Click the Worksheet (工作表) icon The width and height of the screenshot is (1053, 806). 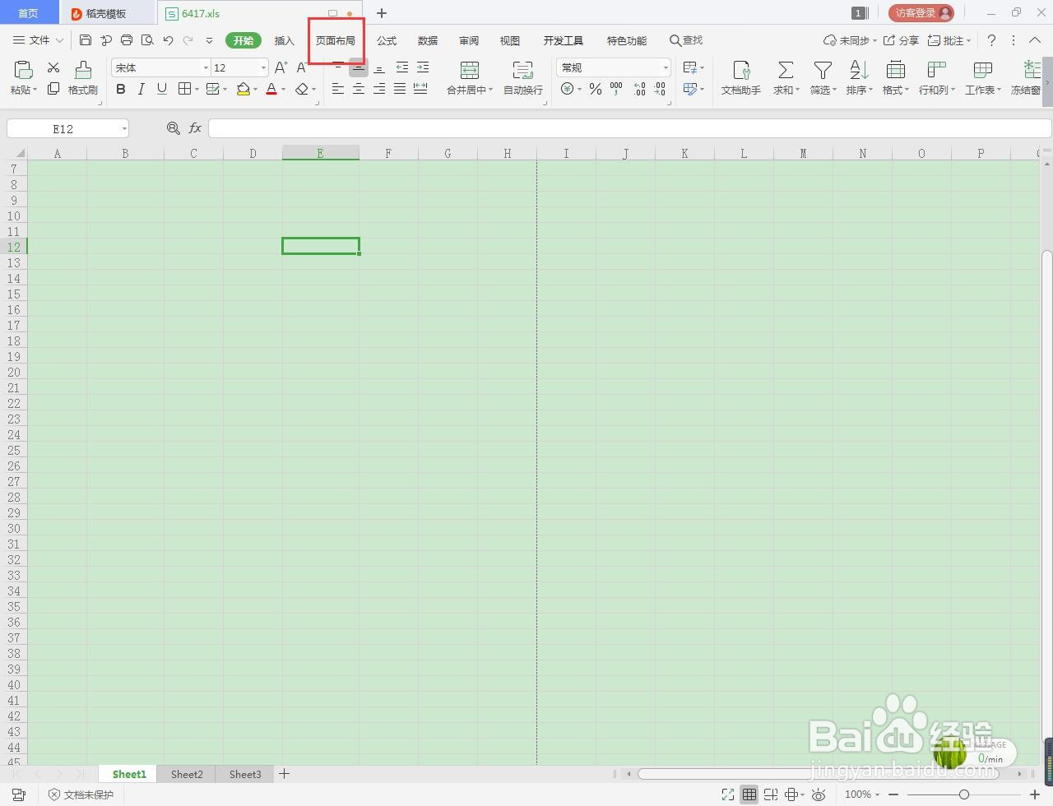[x=982, y=71]
